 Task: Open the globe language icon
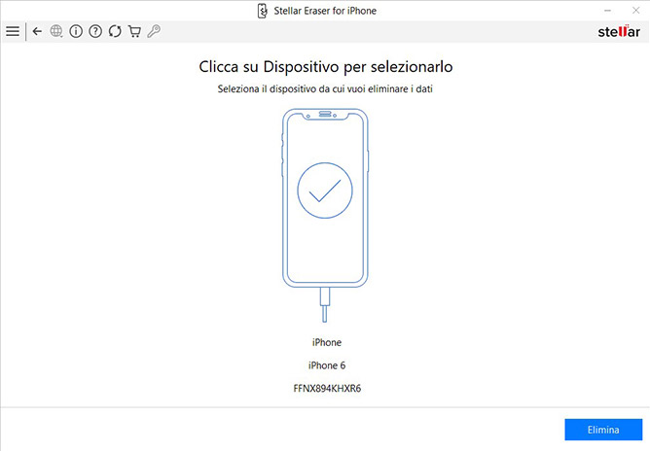pyautogui.click(x=56, y=31)
